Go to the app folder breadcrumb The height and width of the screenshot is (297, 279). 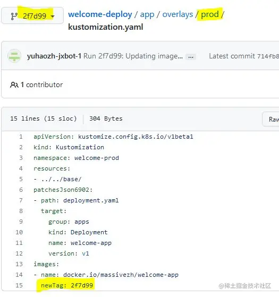[x=147, y=15]
